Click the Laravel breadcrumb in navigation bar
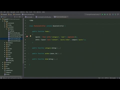The height and width of the screenshot is (90, 120). (4, 14)
